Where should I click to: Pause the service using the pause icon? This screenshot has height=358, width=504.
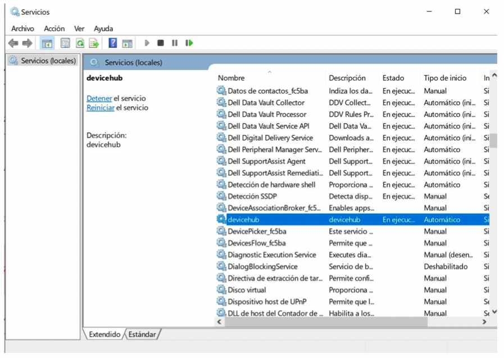point(175,43)
